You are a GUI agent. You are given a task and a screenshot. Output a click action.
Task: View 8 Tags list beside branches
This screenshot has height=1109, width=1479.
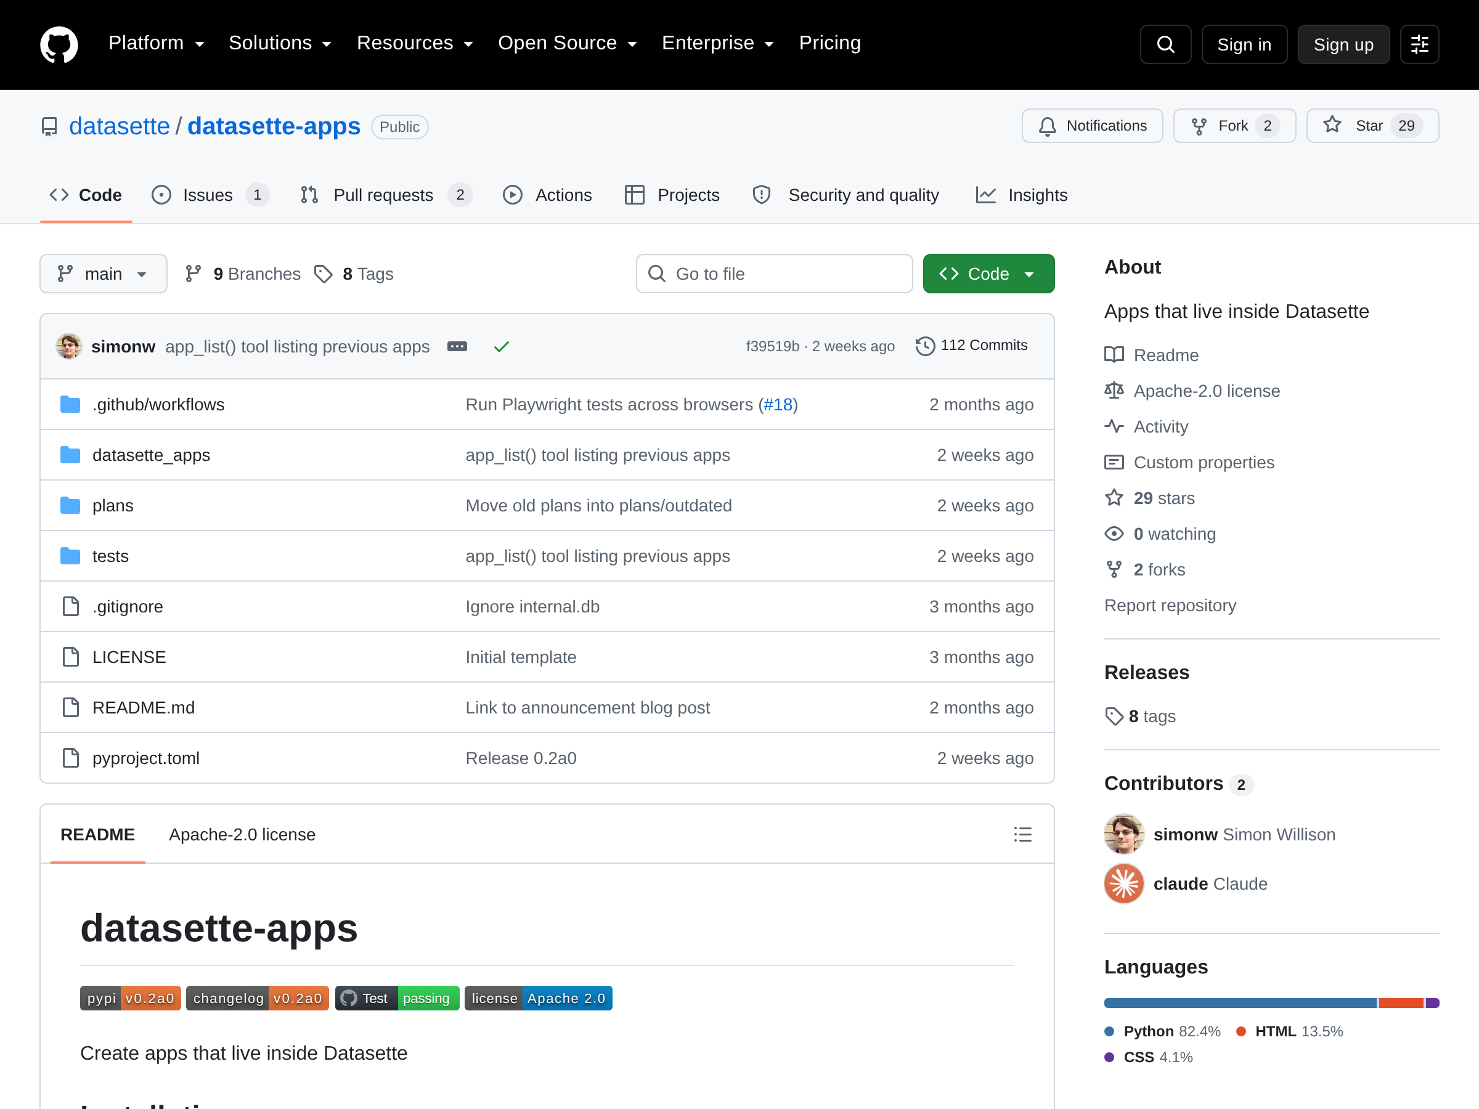tap(354, 274)
